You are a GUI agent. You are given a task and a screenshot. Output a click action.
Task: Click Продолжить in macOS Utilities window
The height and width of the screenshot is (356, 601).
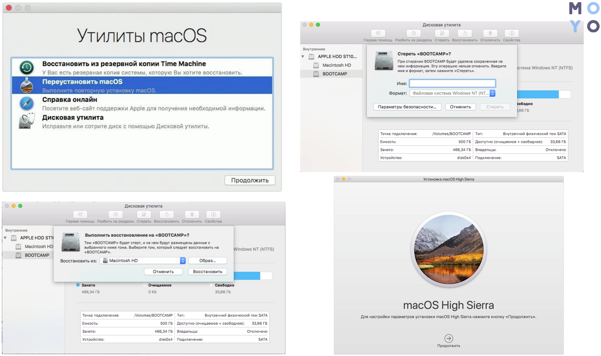click(250, 180)
